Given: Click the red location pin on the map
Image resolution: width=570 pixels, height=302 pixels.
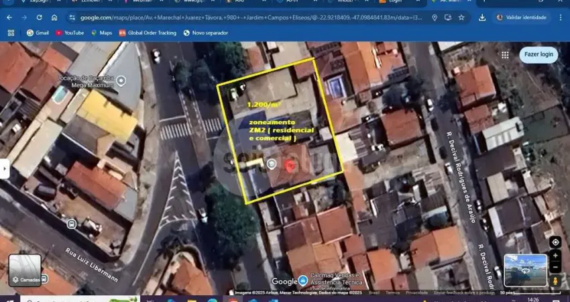Looking at the screenshot, I should [x=290, y=166].
